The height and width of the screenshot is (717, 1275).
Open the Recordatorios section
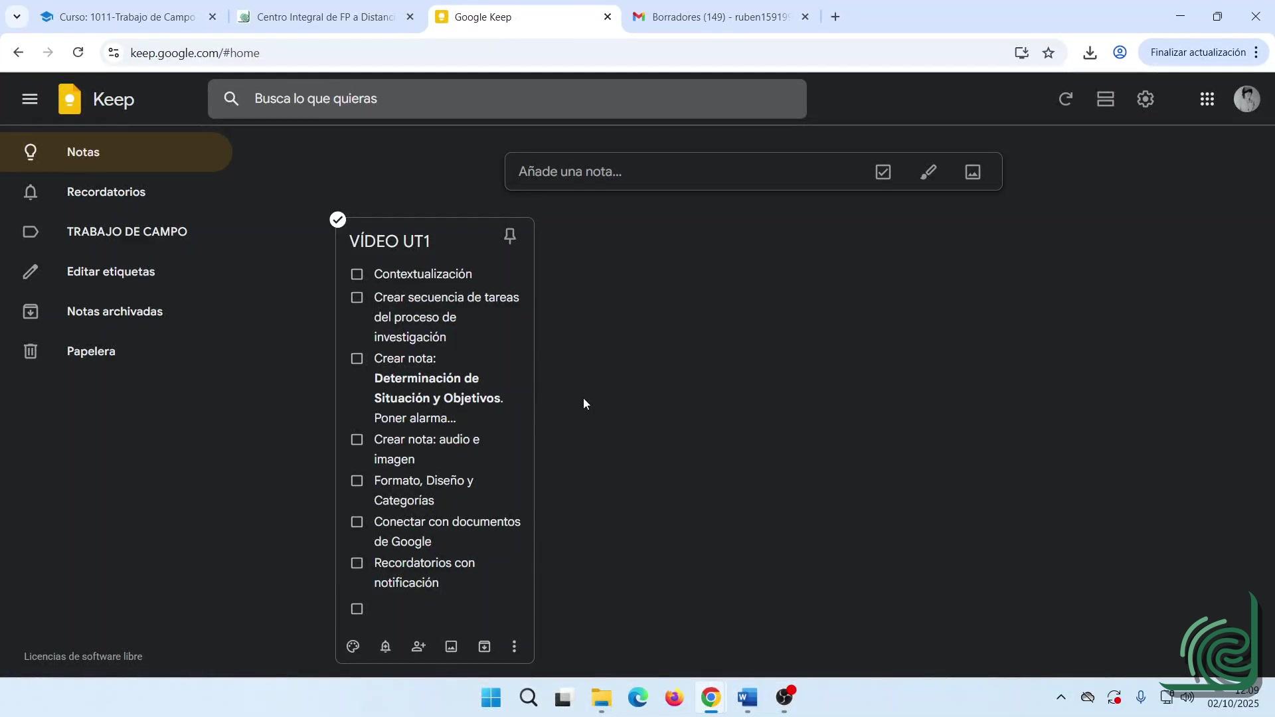[106, 192]
